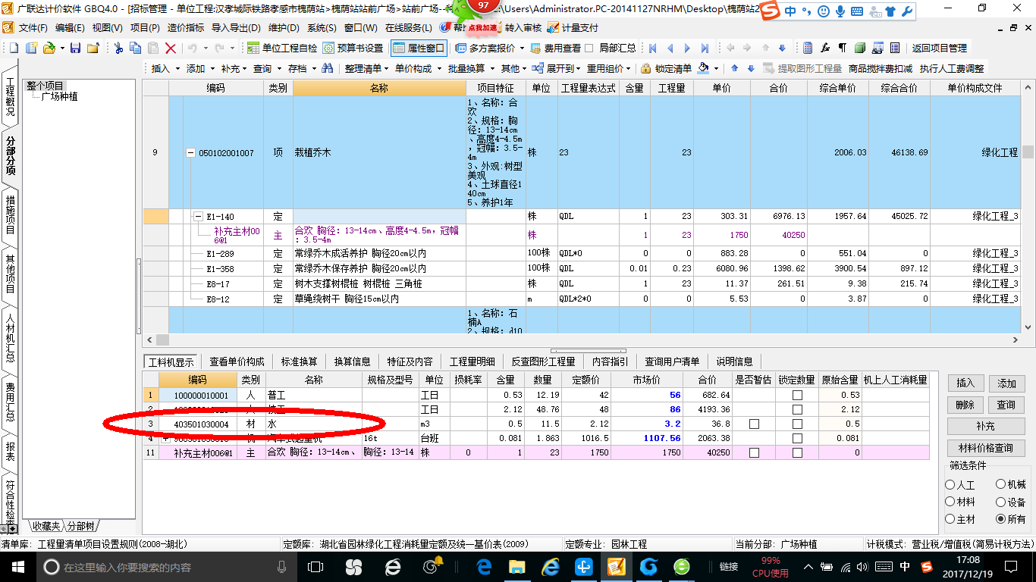The width and height of the screenshot is (1036, 582).
Task: Collapse the E1-140 quota row
Action: click(199, 217)
